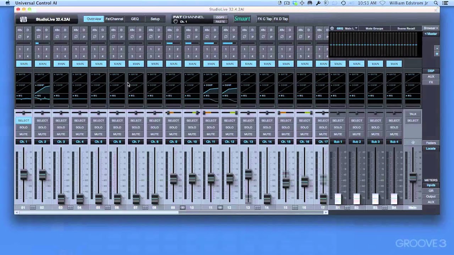
Task: Click the Ch. 4 name label
Action: tap(80, 142)
